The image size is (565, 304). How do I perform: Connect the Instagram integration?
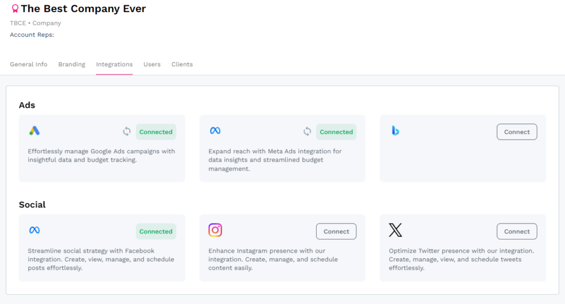(x=336, y=232)
